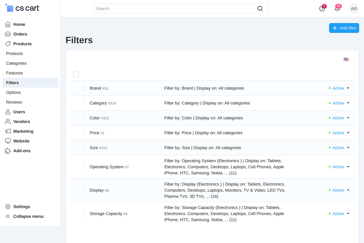Open the Price filter status dropdown

tap(339, 133)
